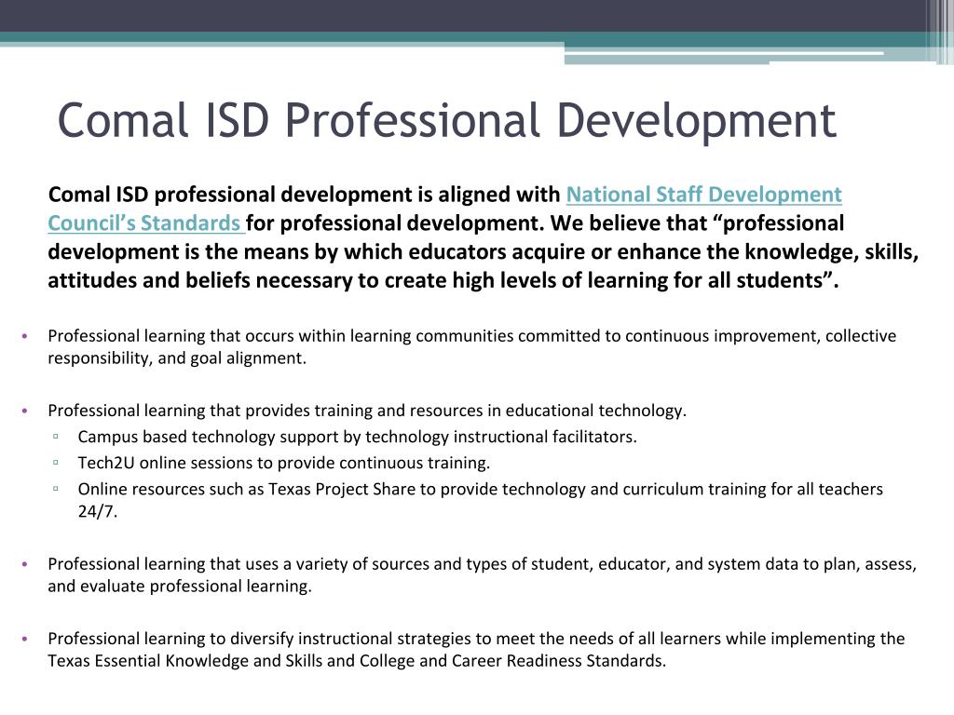Select bullet about diversifying instructional strategies

[476, 649]
